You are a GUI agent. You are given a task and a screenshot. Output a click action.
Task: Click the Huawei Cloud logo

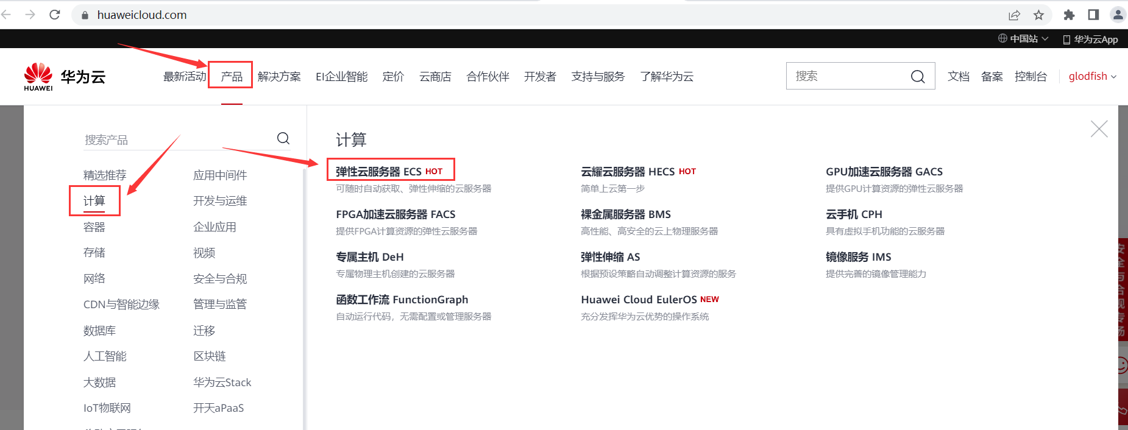[x=65, y=77]
